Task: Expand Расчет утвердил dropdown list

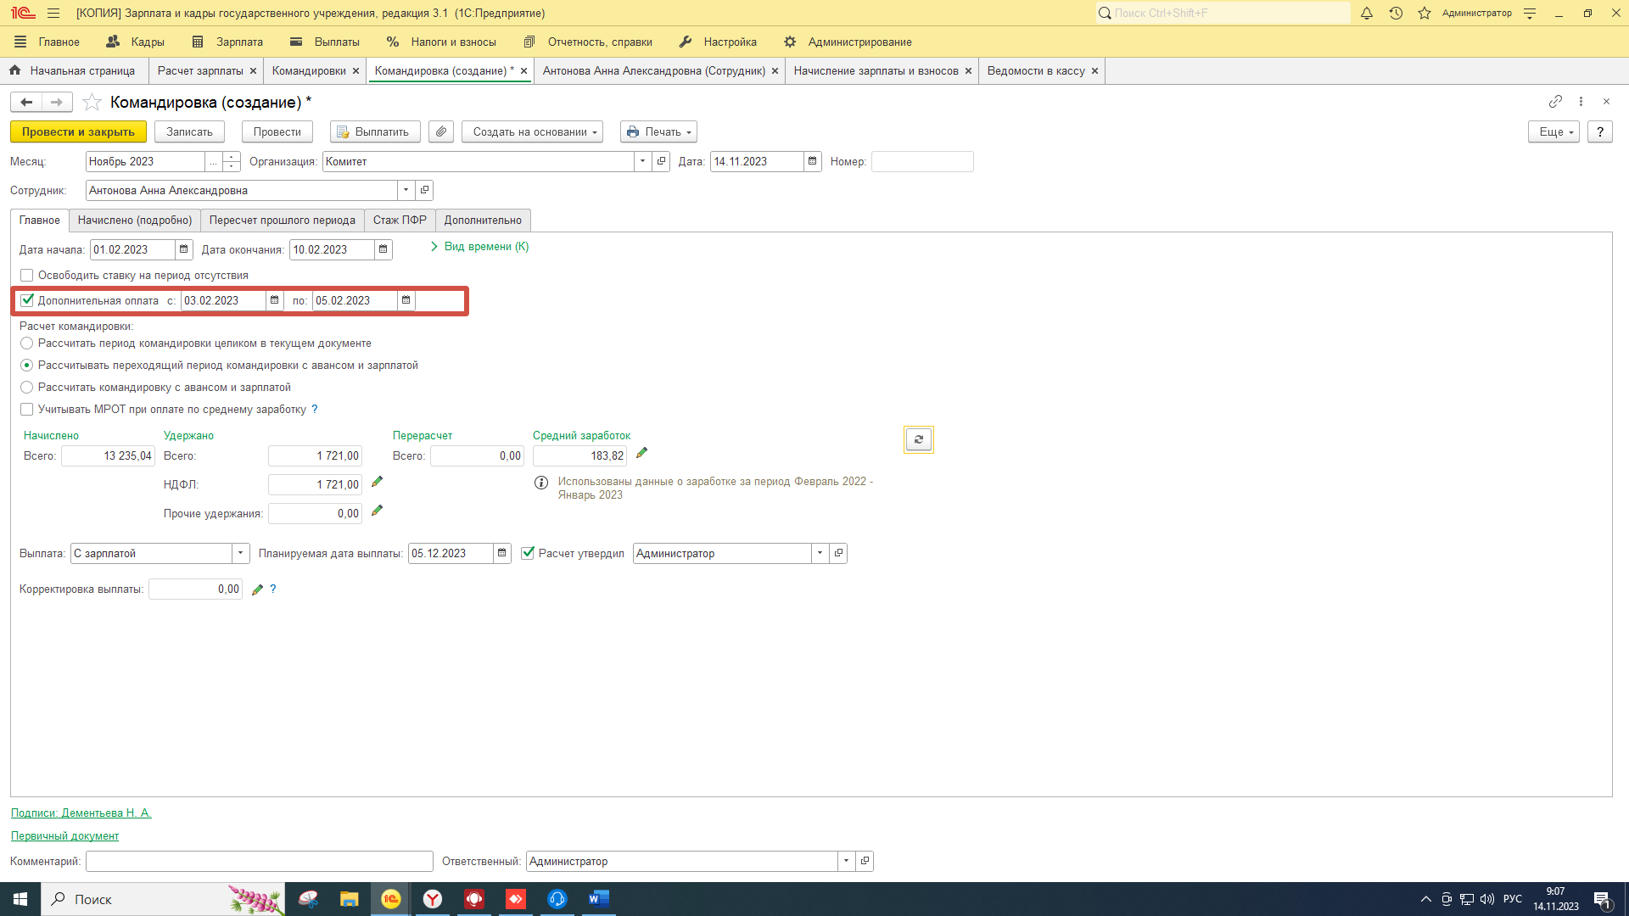Action: (x=820, y=553)
